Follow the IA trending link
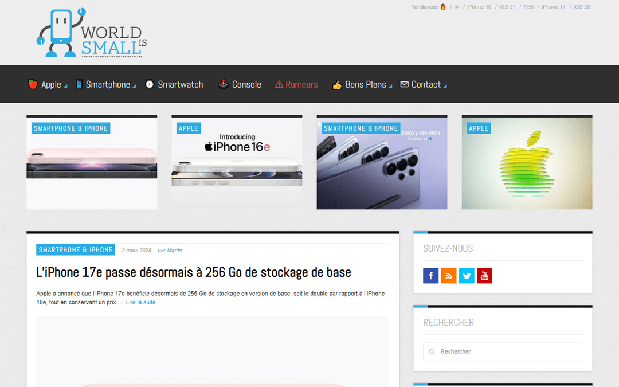619x387 pixels. coord(456,7)
